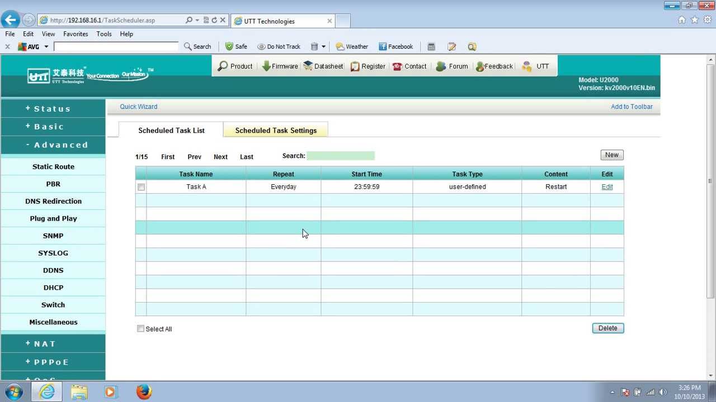Click the browser Forward arrow button
Screen dimensions: 716x402
click(x=29, y=20)
